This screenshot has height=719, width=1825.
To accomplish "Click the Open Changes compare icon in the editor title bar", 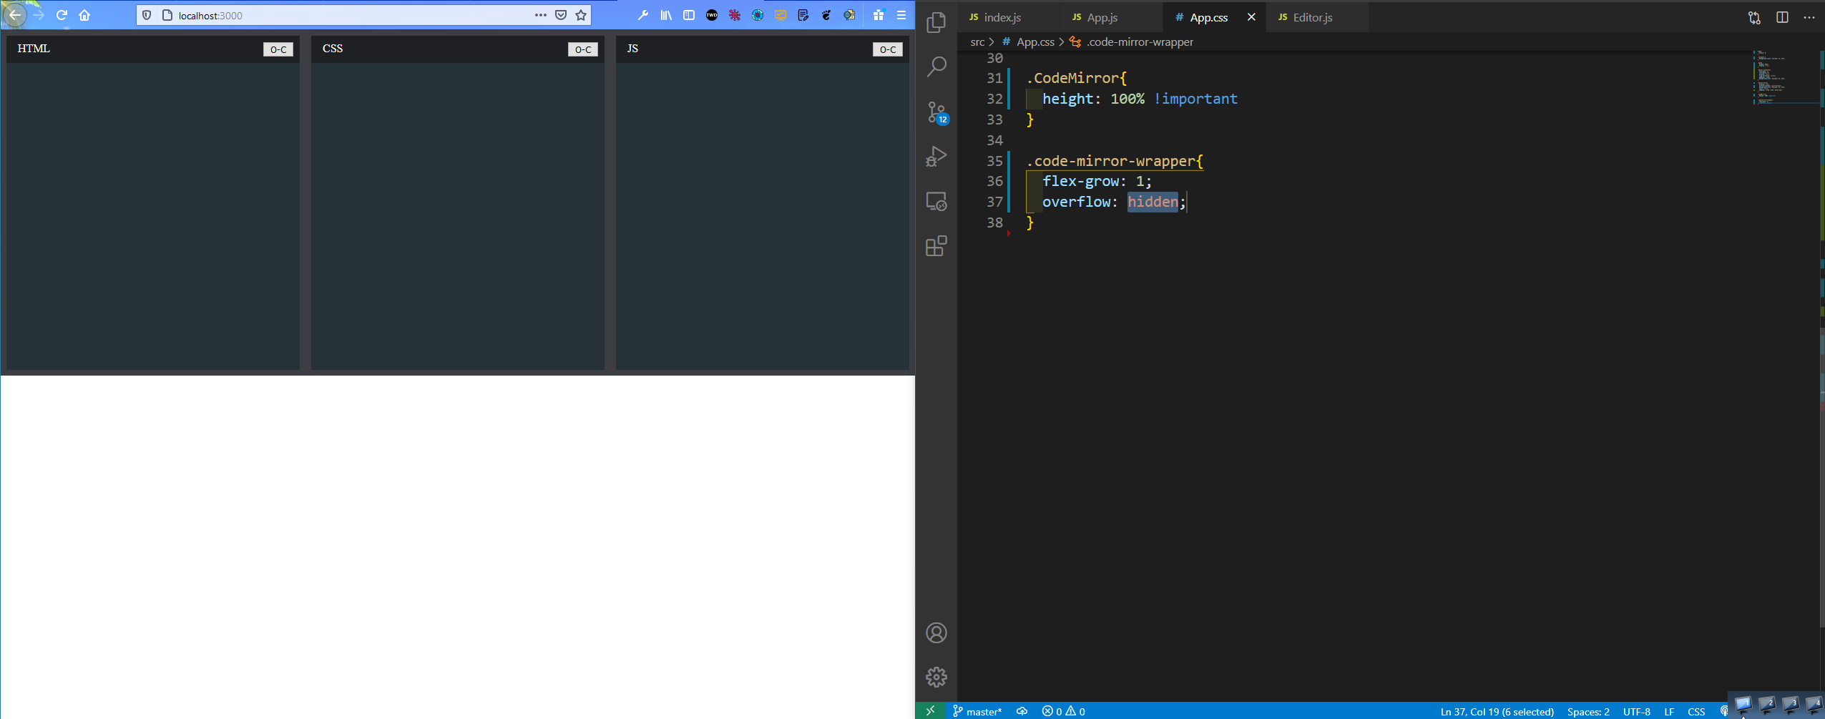I will click(x=1754, y=17).
